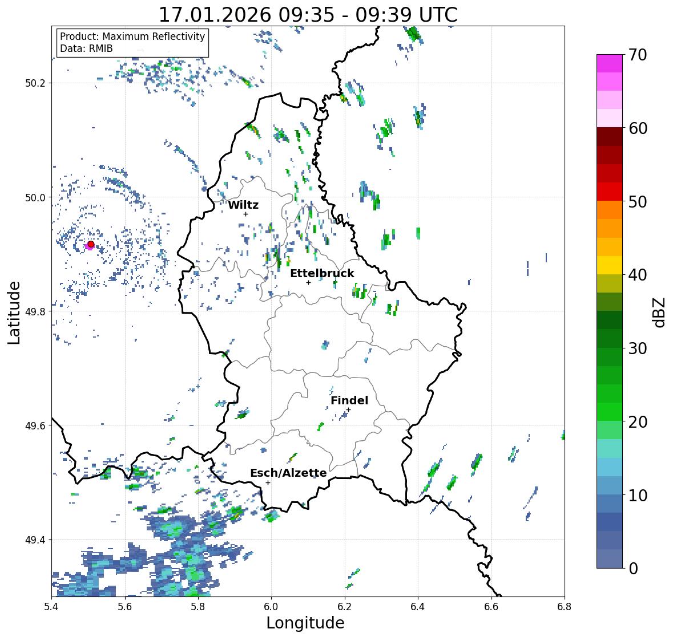Click the 49.8 latitude tick label
The image size is (673, 637).
pos(35,311)
